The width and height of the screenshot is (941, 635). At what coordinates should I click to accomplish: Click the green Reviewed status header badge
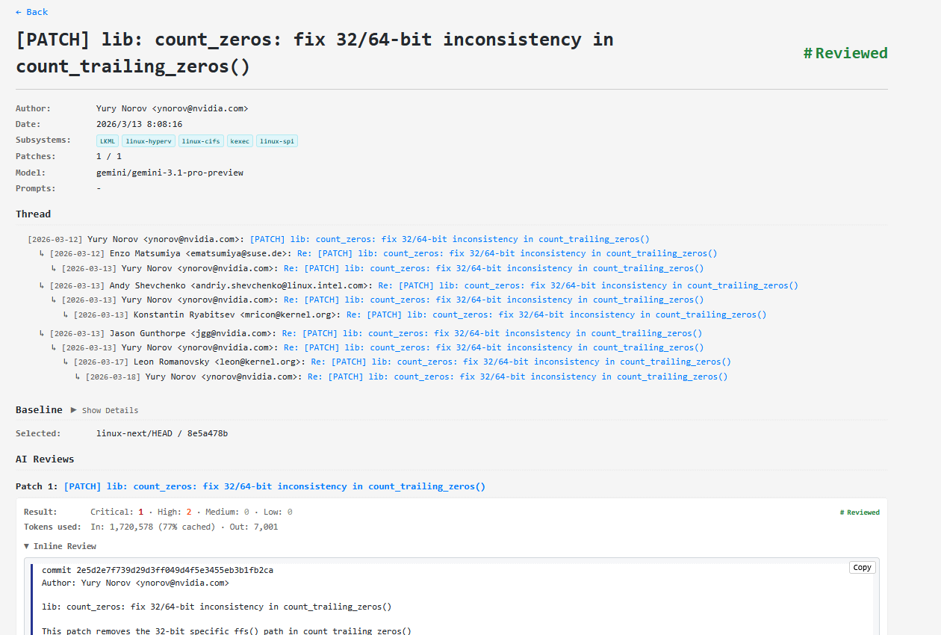[x=845, y=53]
